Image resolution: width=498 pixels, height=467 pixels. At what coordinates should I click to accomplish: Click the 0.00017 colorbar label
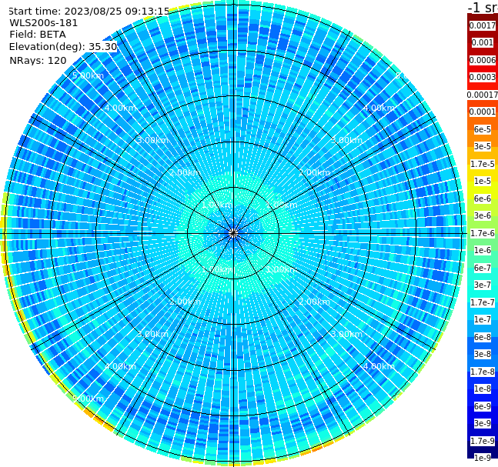click(483, 95)
